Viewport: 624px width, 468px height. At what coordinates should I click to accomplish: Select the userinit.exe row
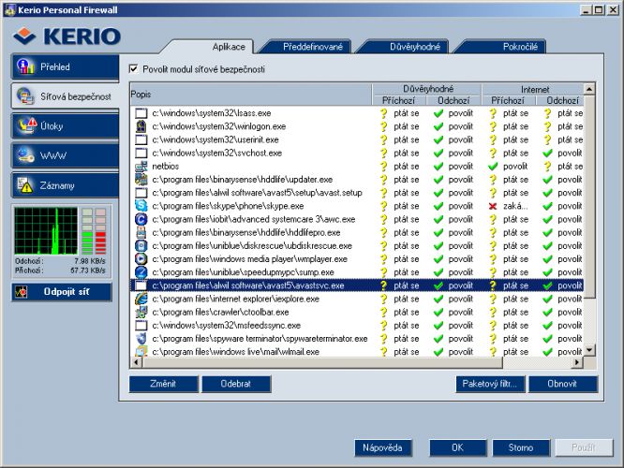(357, 139)
